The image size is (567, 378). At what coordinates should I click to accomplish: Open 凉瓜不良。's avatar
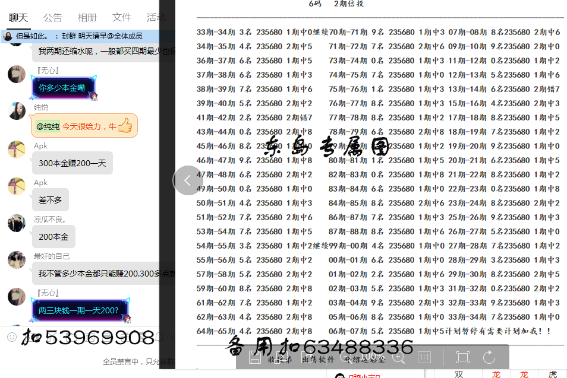pos(17,223)
